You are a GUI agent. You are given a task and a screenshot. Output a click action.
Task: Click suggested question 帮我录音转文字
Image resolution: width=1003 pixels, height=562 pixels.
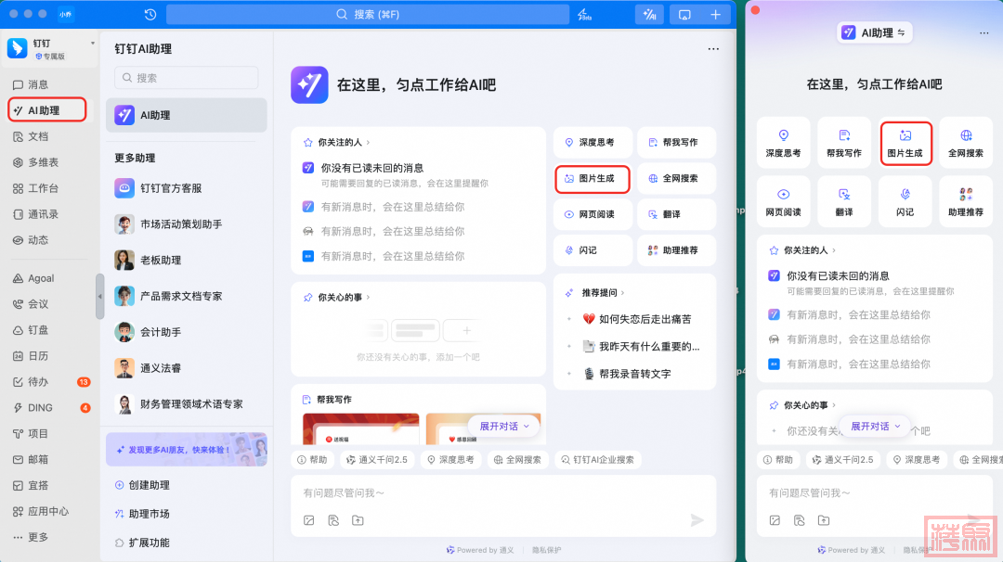point(627,375)
